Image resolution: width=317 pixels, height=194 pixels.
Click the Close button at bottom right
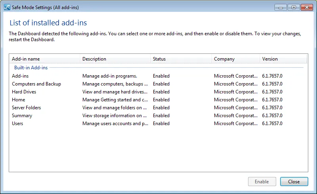(x=294, y=181)
